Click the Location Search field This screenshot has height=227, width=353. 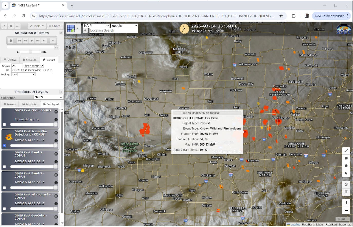(x=113, y=30)
